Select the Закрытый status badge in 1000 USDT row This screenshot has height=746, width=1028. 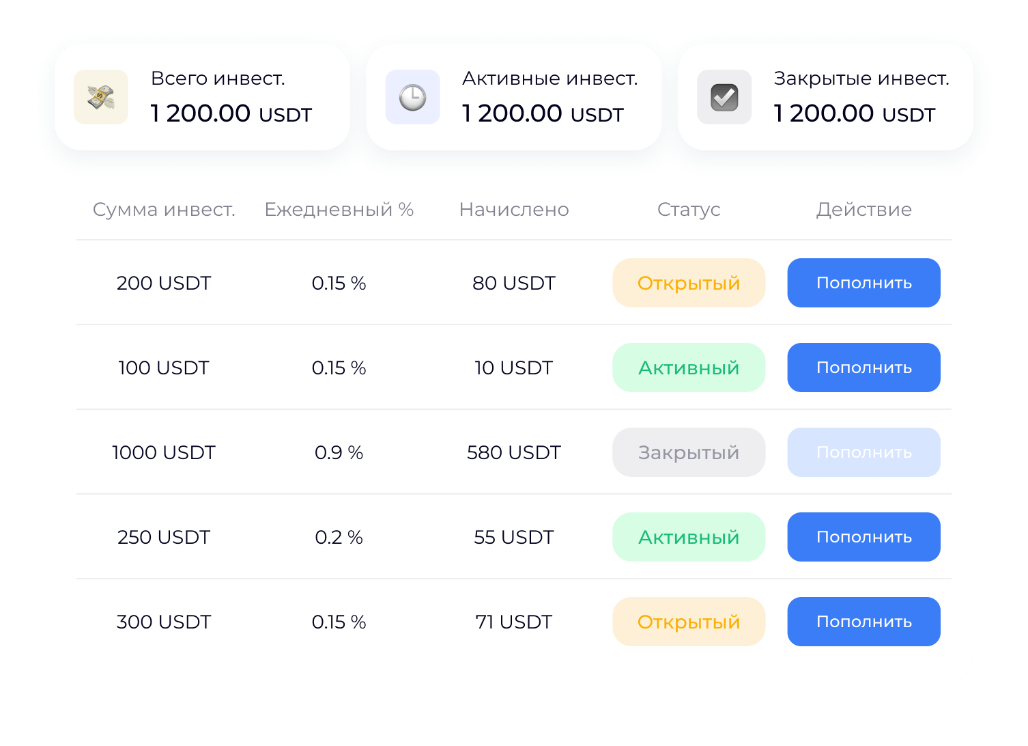point(689,452)
